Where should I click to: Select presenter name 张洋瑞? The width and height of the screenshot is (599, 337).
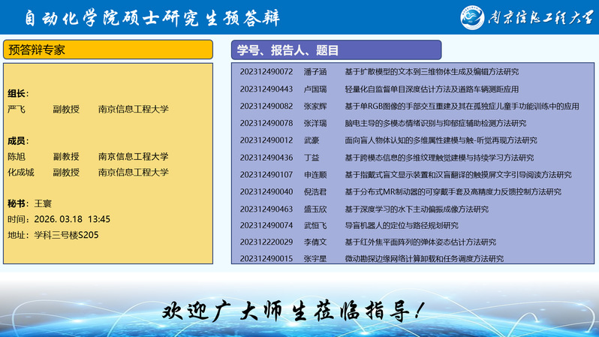point(315,123)
